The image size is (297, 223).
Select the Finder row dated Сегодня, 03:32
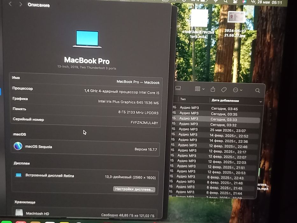pyautogui.click(x=215, y=124)
